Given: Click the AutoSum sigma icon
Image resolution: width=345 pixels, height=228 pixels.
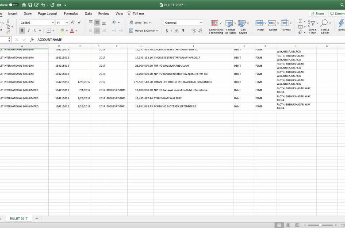Looking at the screenshot, I should pyautogui.click(x=300, y=21).
